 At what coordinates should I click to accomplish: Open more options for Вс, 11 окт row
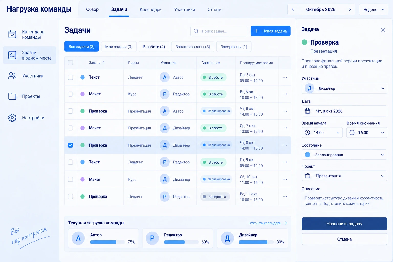point(285,196)
